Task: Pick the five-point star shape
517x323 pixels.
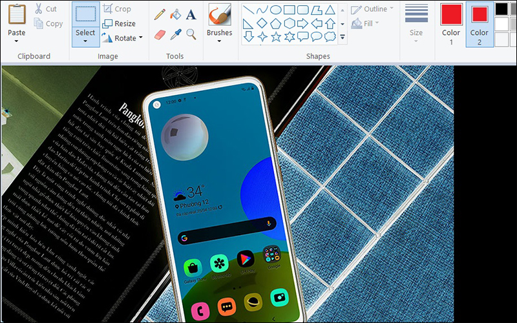Action: click(x=275, y=36)
